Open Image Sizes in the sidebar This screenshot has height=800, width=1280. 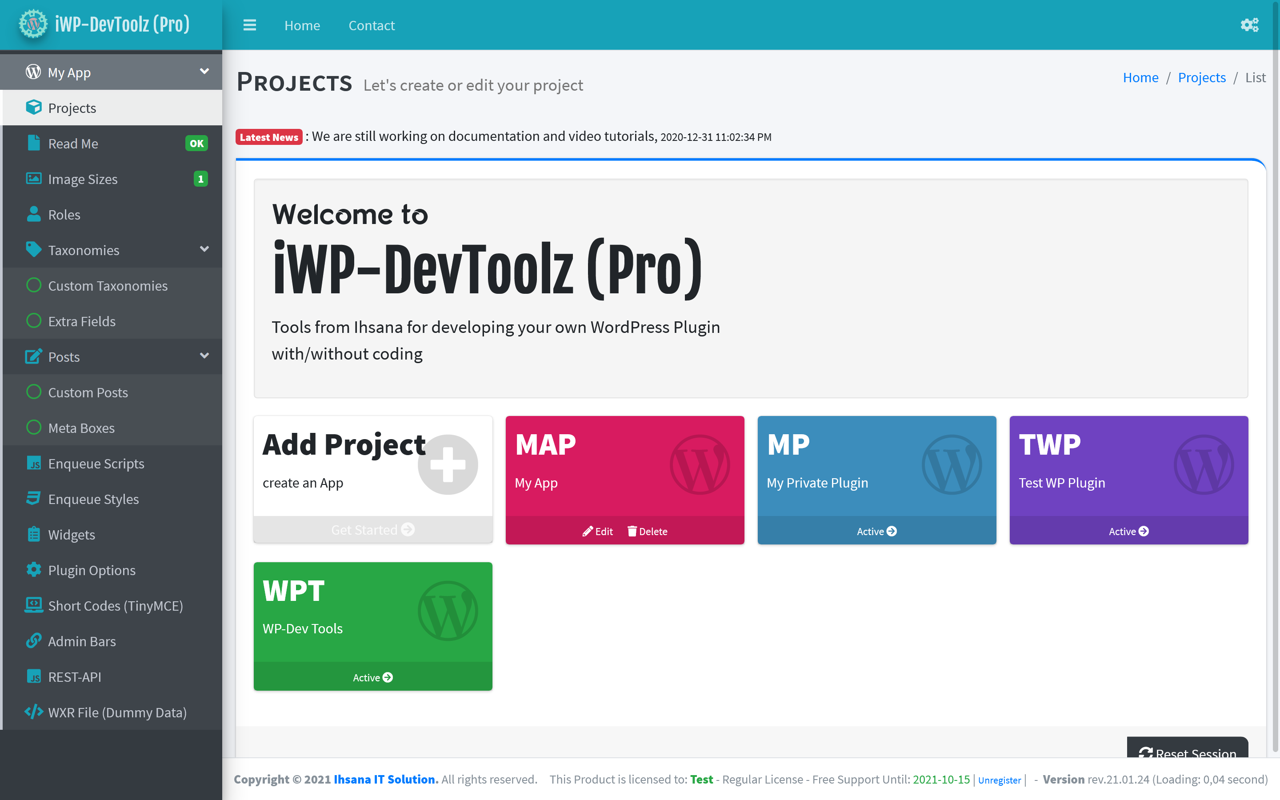point(112,178)
